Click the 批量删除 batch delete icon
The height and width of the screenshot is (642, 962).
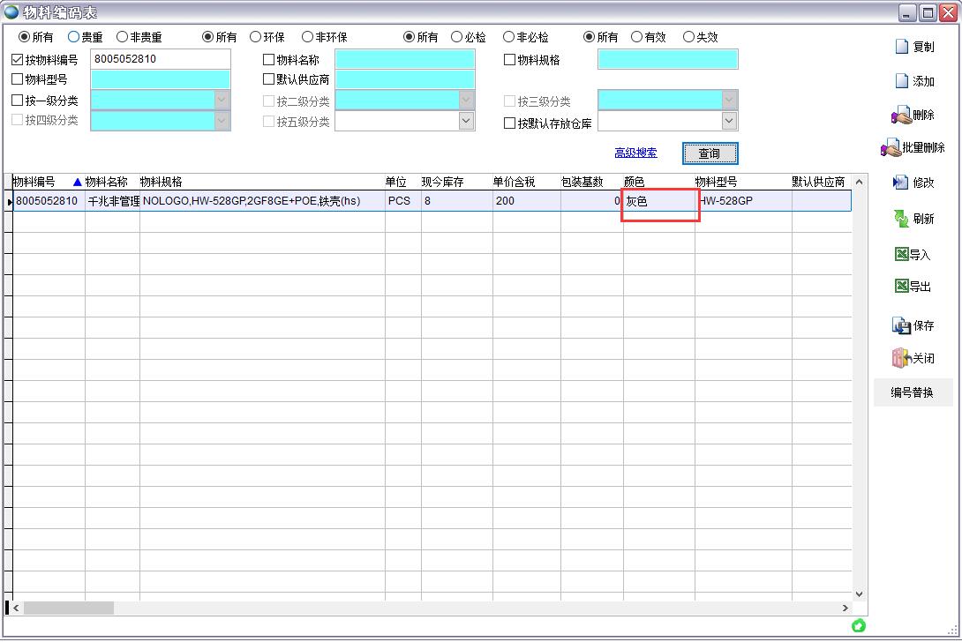click(891, 148)
